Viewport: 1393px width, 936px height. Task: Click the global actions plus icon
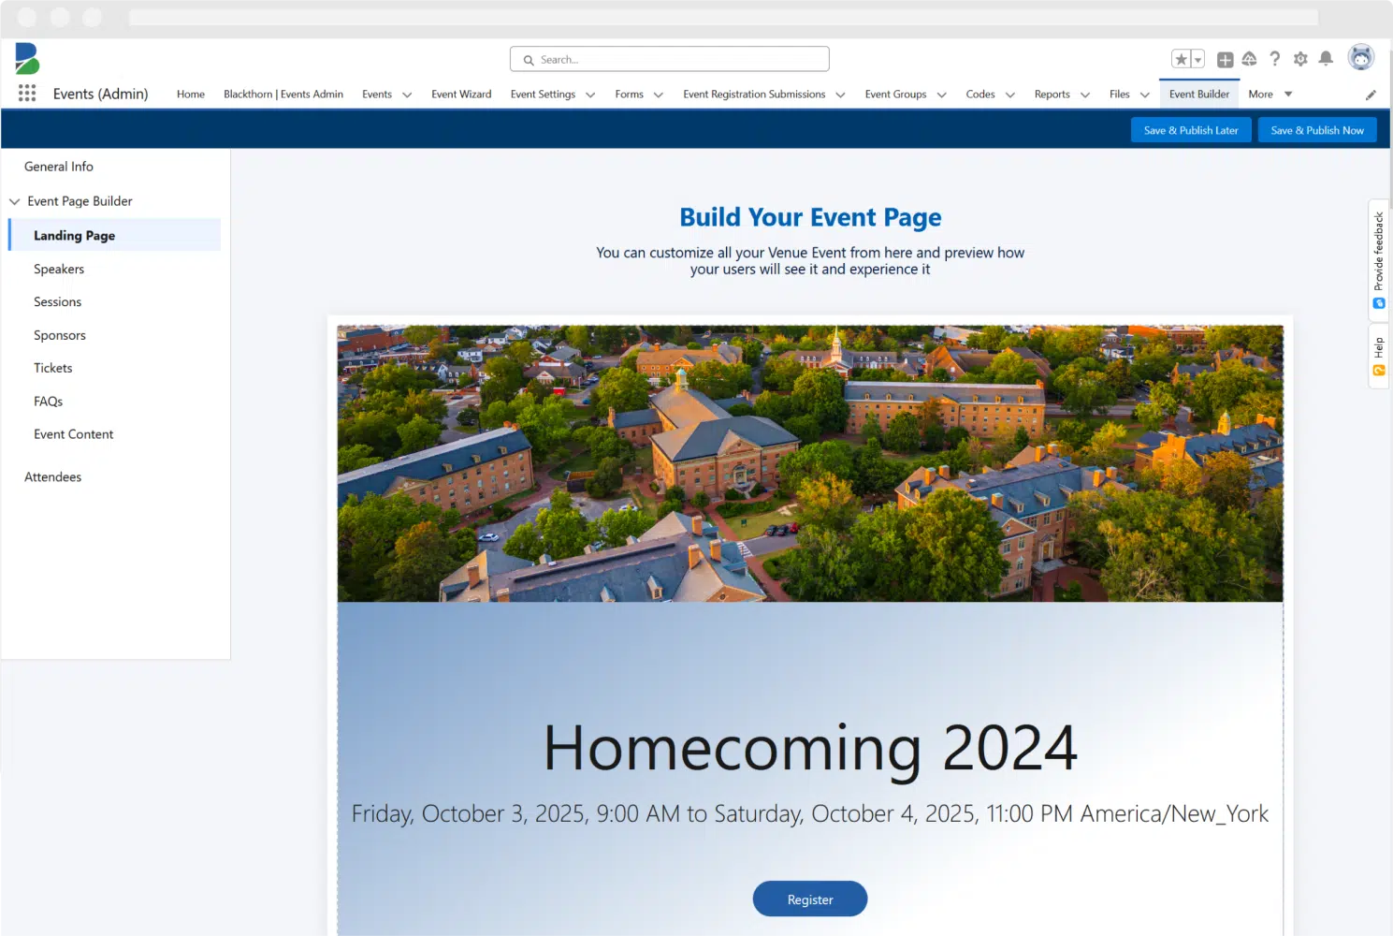point(1225,60)
